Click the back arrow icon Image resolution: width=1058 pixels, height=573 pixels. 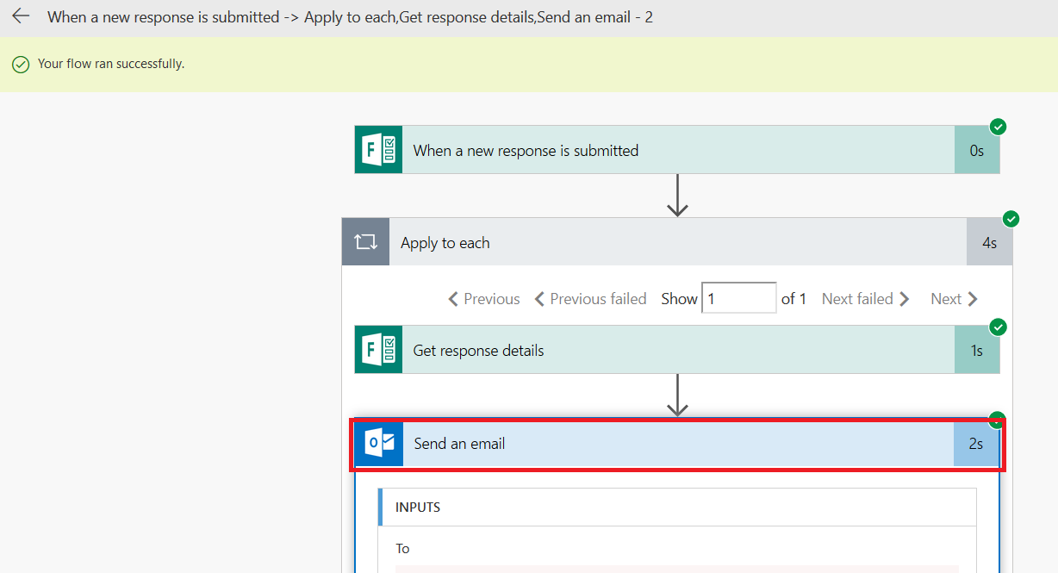[21, 16]
